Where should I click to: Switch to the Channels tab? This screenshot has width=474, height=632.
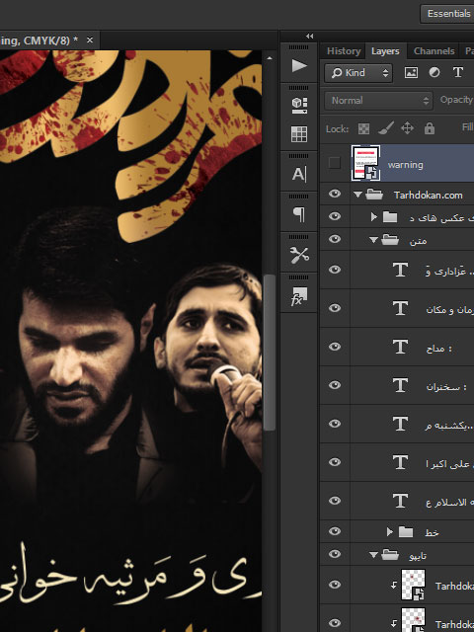click(x=434, y=51)
